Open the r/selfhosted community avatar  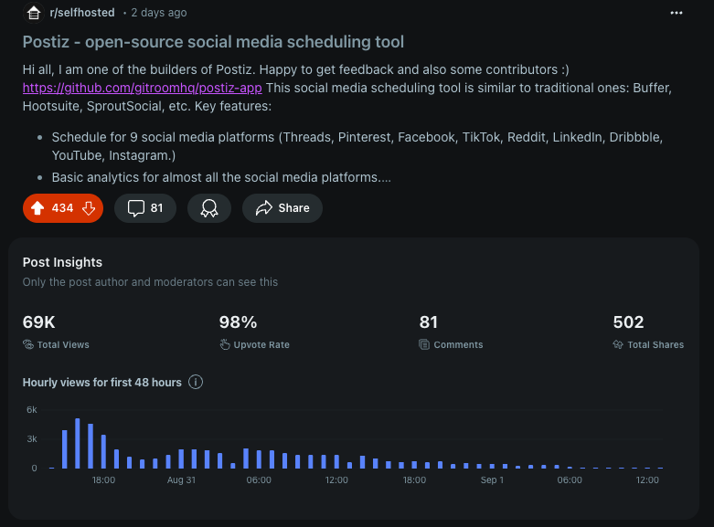[x=34, y=13]
